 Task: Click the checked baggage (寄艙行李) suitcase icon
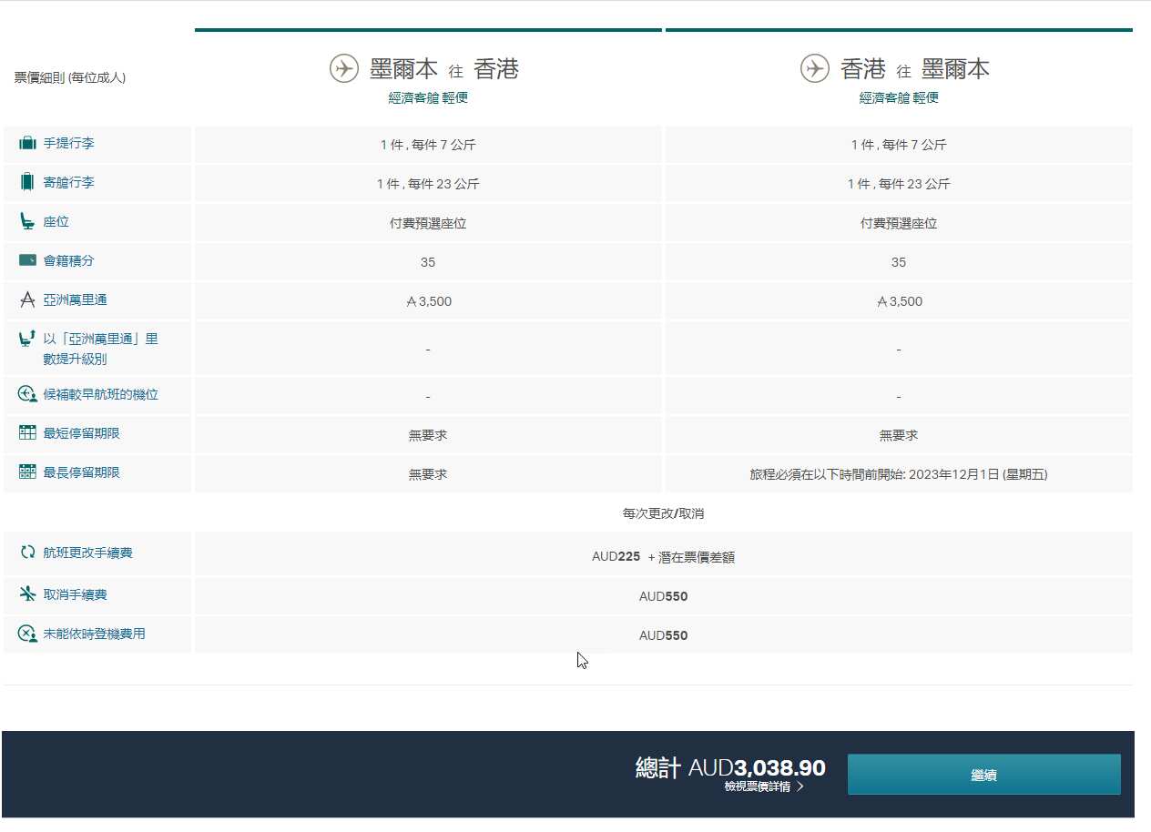click(x=27, y=182)
